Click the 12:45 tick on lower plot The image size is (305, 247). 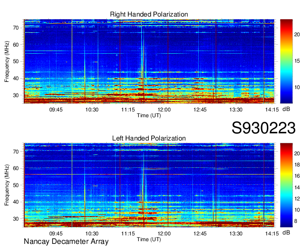click(x=200, y=234)
